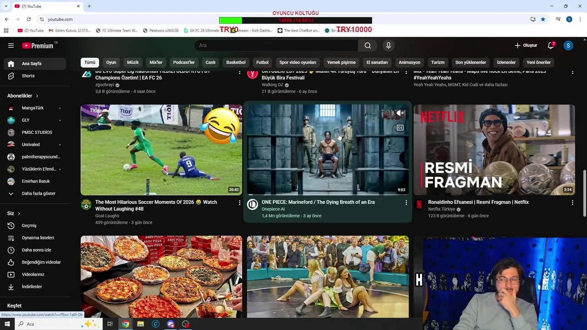This screenshot has height=330, width=587.
Task: Bookmark star icon in address bar
Action: [543, 19]
